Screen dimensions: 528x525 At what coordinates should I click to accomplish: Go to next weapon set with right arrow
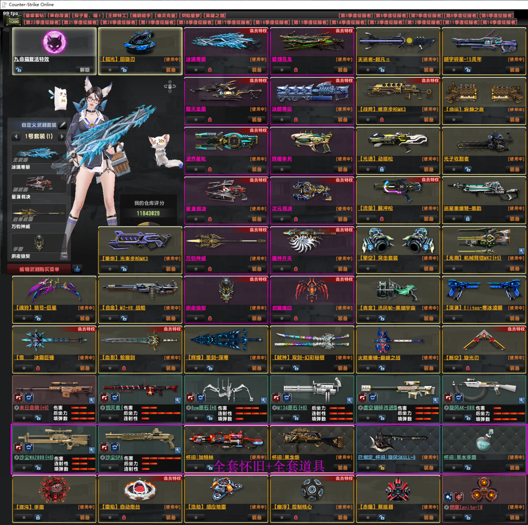[x=62, y=136]
